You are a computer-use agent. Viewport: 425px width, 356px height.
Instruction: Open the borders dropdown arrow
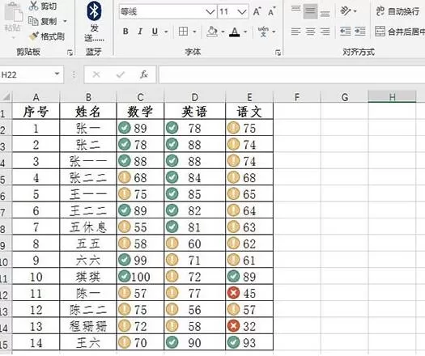pyautogui.click(x=194, y=32)
